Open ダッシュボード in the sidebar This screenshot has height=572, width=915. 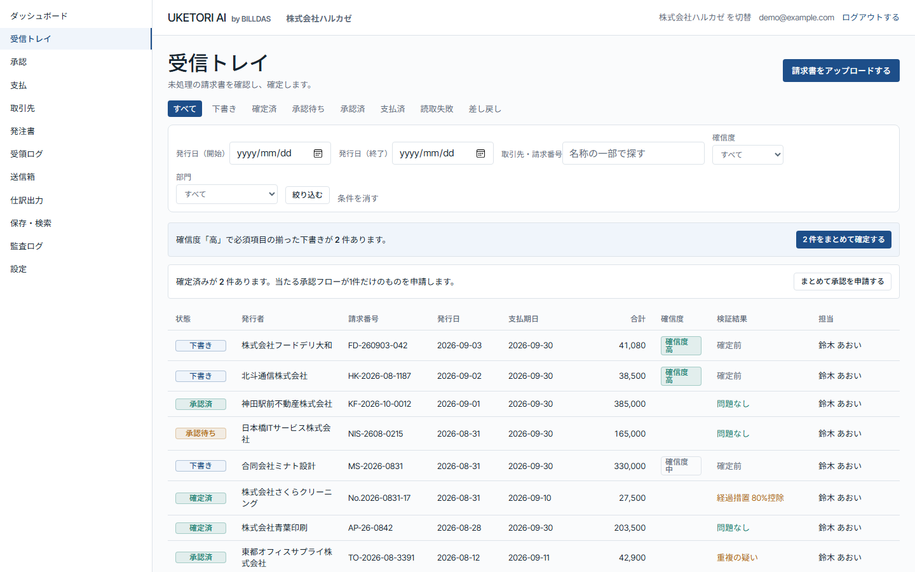[x=76, y=16]
